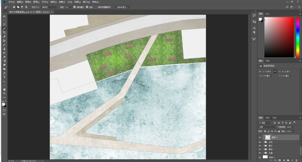The image size is (302, 162).
Task: Select the Brush tool
Action: pos(4,45)
